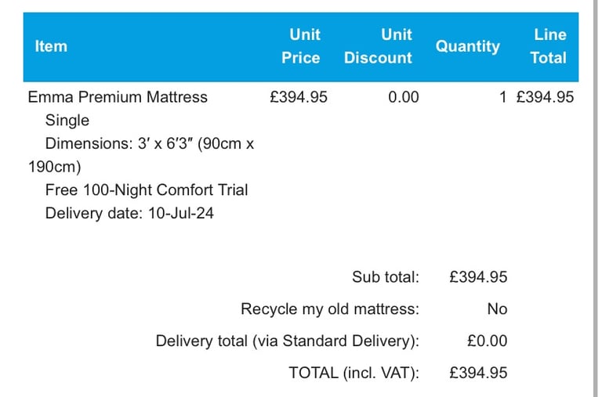Click the TOTAL (incl. VAT) amount

pyautogui.click(x=478, y=373)
